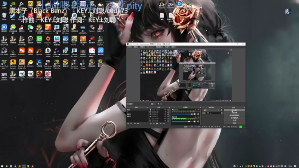Image resolution: width=299 pixels, height=168 pixels.
Task: Click the Exit button in OBS controls
Action: click(x=234, y=123)
